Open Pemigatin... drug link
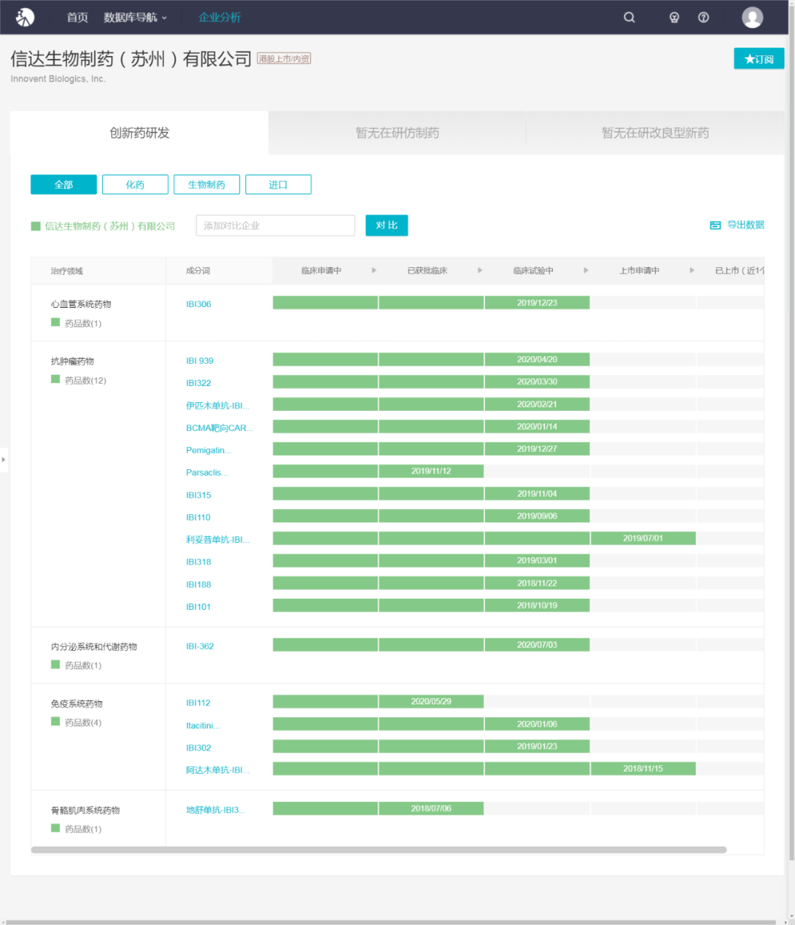Screen dimensions: 795x925 coord(209,450)
